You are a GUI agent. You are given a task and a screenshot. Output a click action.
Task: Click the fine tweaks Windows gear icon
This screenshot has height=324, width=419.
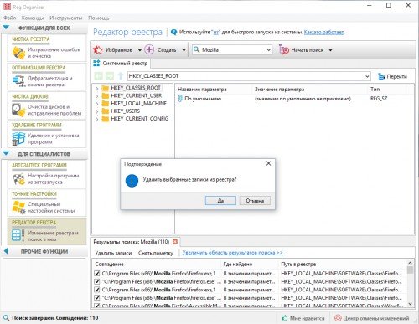(x=18, y=208)
